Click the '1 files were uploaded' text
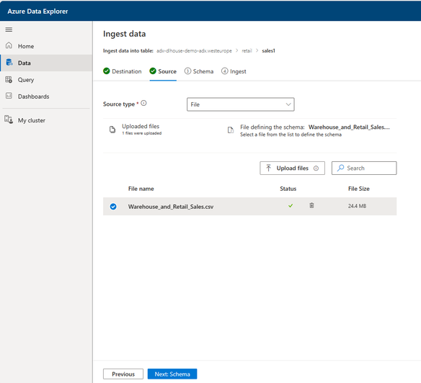Screen dimensions: 421x383 pos(142,133)
